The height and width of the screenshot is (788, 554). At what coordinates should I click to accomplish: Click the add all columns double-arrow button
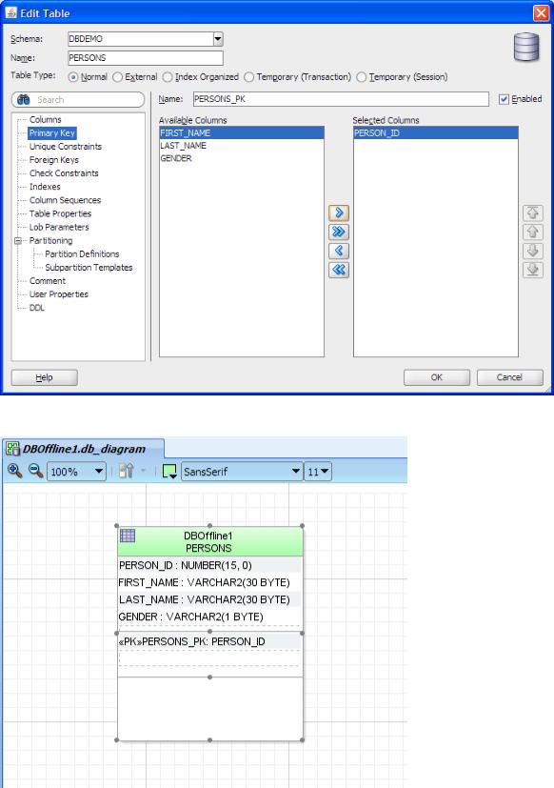339,232
